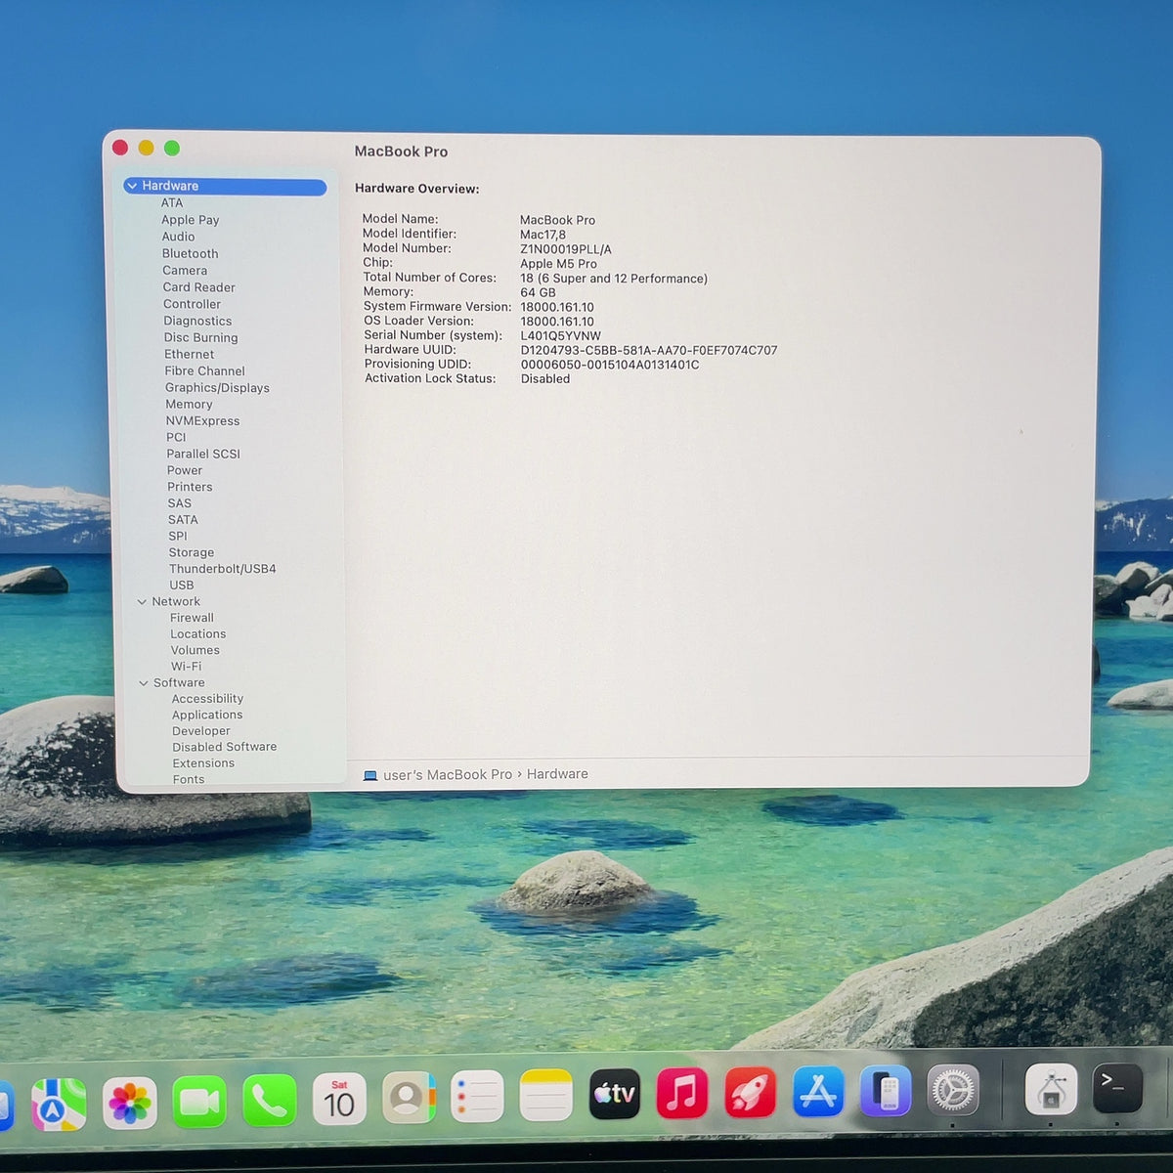The image size is (1173, 1173).
Task: Open Thunderbolt/USB4 in the sidebar
Action: [x=223, y=569]
